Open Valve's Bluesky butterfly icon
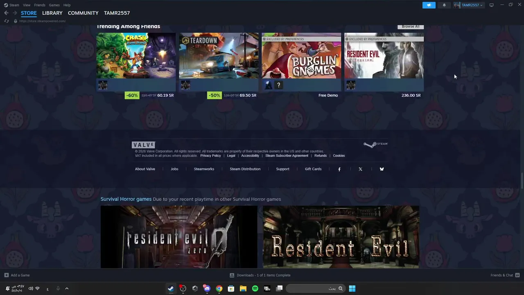524x295 pixels. click(x=382, y=169)
